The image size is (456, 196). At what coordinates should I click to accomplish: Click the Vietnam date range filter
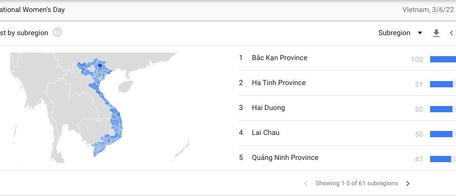(429, 9)
